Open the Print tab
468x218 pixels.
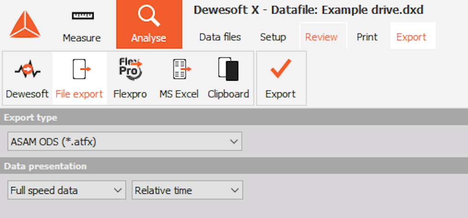coord(367,37)
